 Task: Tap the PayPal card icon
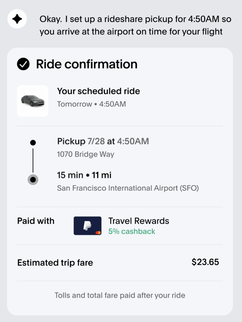(x=87, y=226)
